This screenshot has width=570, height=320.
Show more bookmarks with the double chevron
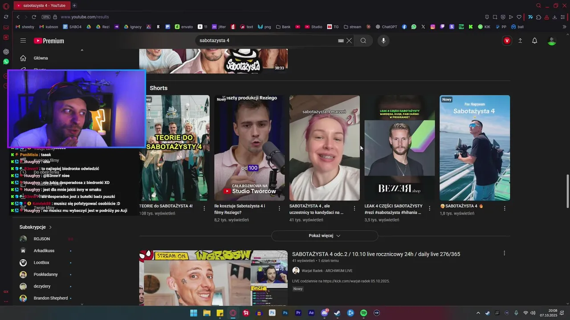(x=565, y=27)
